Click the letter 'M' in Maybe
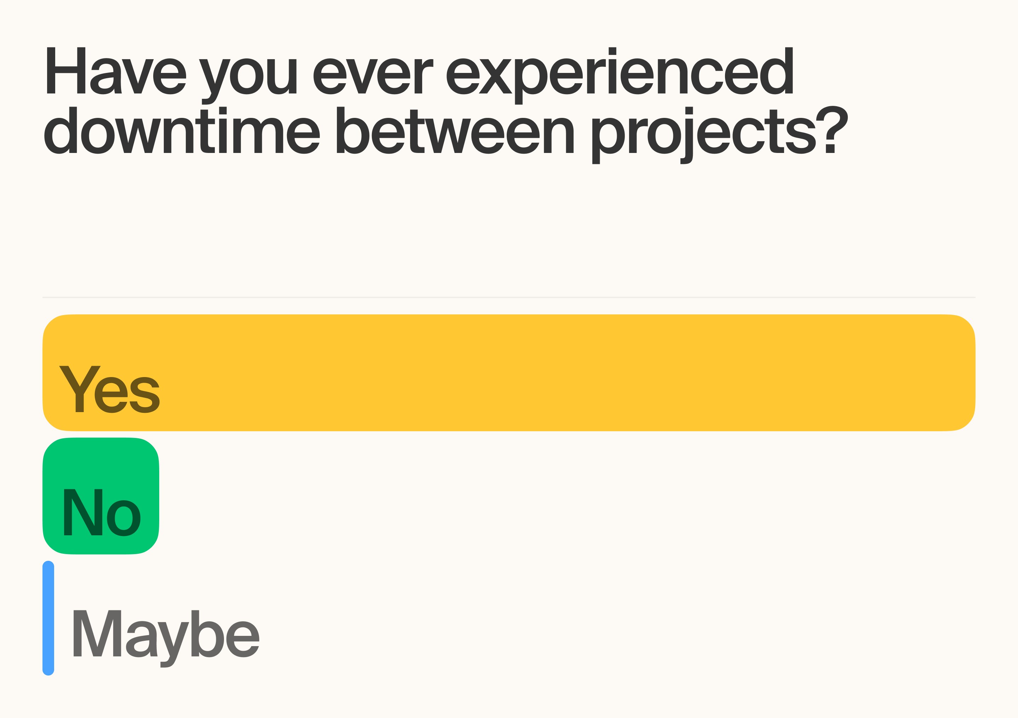Viewport: 1018px width, 718px height. [x=97, y=633]
